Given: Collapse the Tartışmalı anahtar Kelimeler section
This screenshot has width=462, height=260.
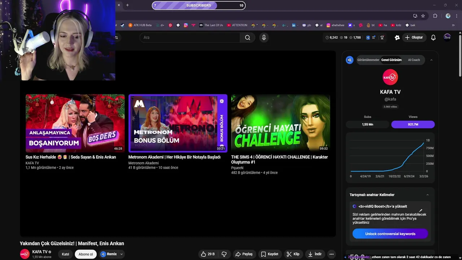Looking at the screenshot, I should (x=427, y=195).
